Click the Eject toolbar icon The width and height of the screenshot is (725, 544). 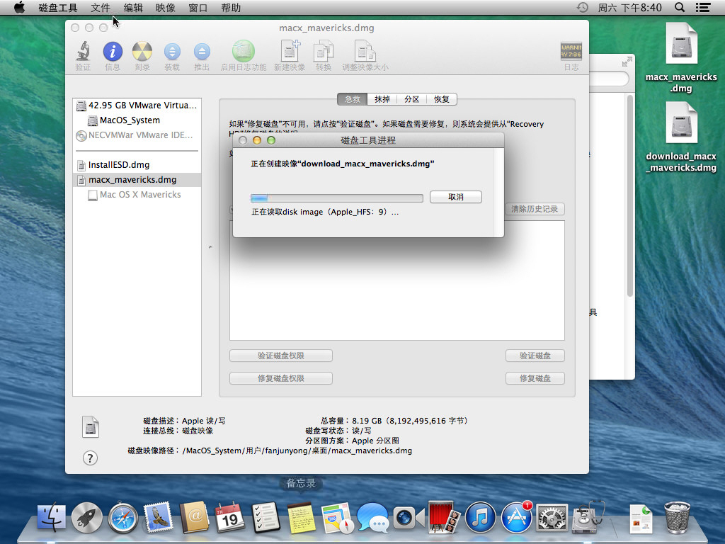(x=202, y=51)
